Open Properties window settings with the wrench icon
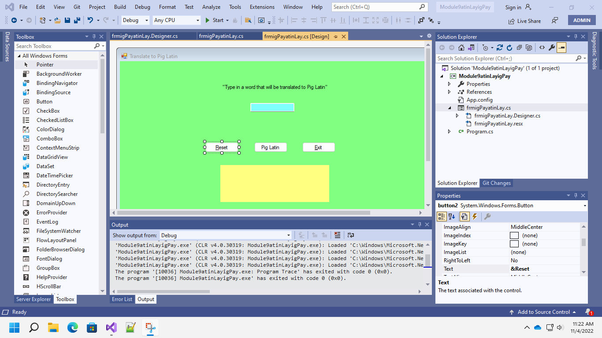This screenshot has height=338, width=602. tap(487, 216)
